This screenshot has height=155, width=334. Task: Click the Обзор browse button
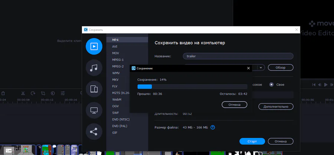pos(281,67)
